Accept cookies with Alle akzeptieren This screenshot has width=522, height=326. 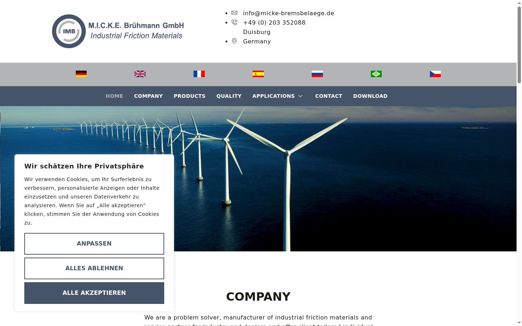tap(94, 293)
